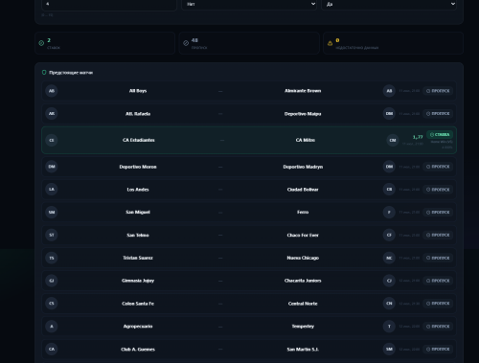Screen dimensions: 479x363
Task: Click the skipped matches counter icon
Action: 186,43
